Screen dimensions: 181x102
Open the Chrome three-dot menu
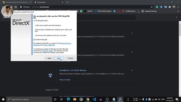click(178, 7)
